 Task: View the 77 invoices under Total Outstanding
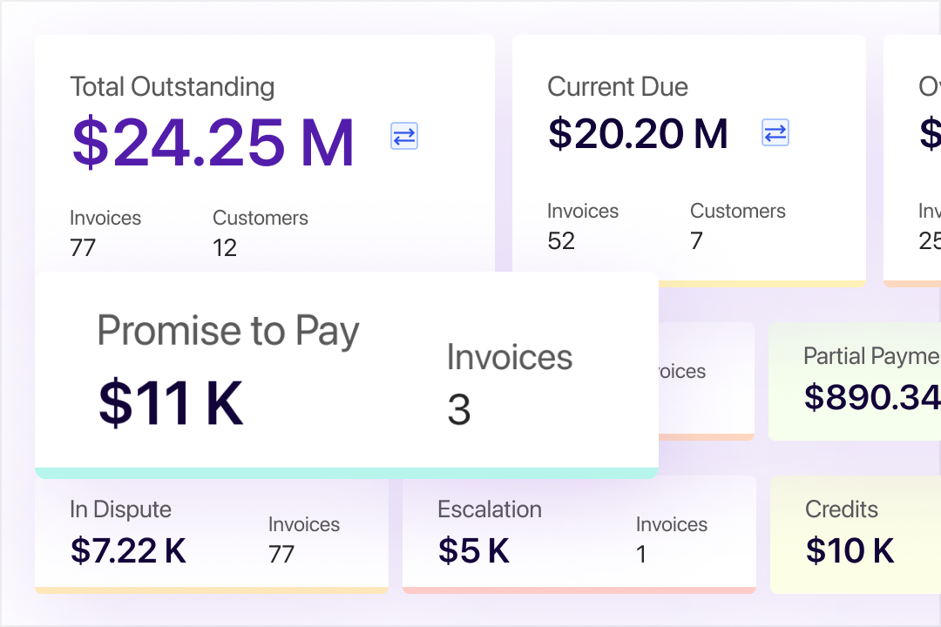click(83, 248)
